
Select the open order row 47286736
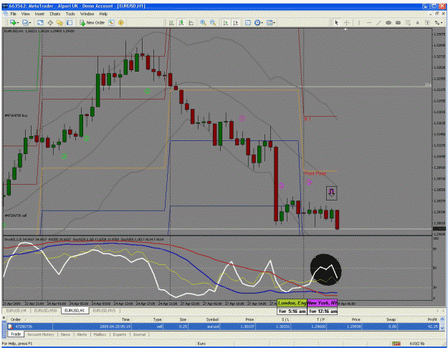223,327
